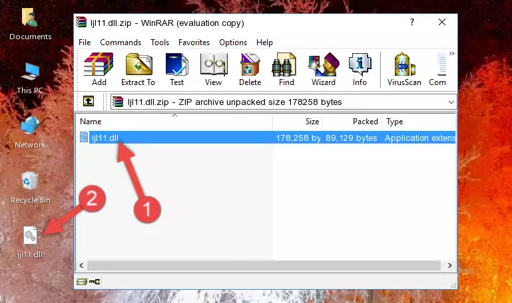The width and height of the screenshot is (512, 303).
Task: Click the archive icon in the path bar
Action: (x=118, y=102)
